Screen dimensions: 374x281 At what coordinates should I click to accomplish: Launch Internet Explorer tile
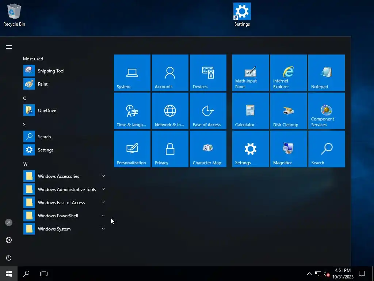tap(289, 73)
